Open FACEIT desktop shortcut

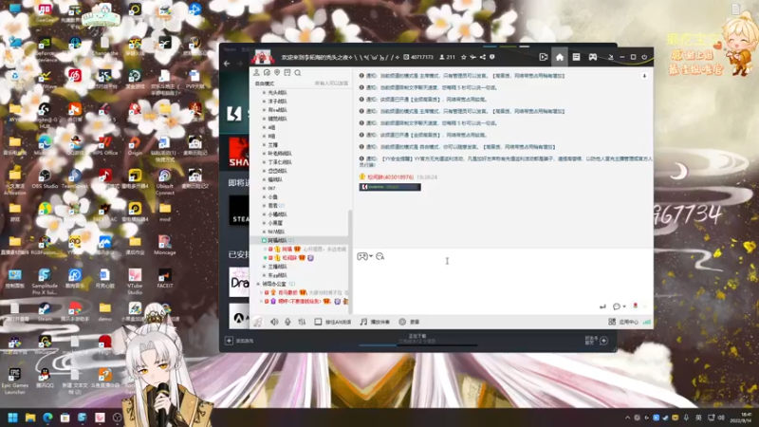click(x=164, y=278)
